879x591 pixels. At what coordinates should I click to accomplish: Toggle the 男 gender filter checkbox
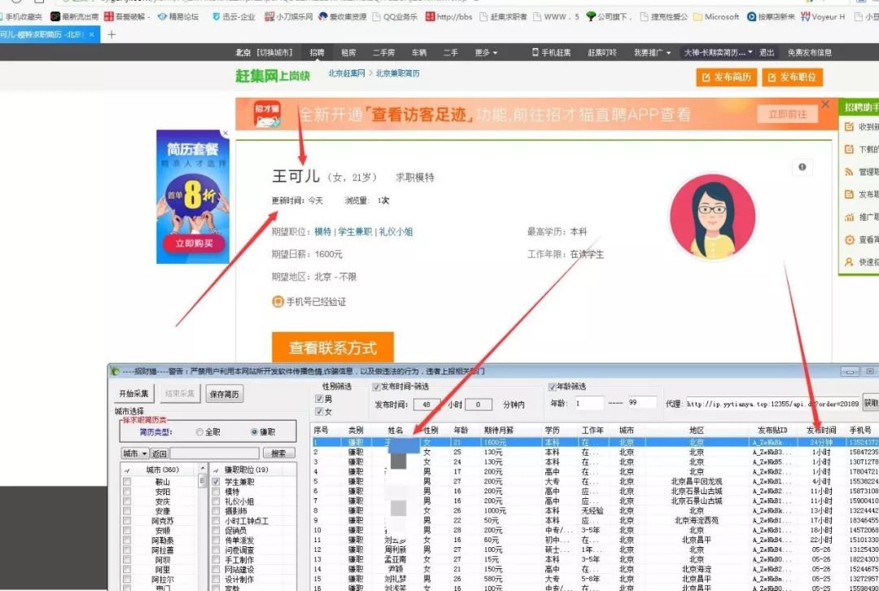(x=319, y=399)
